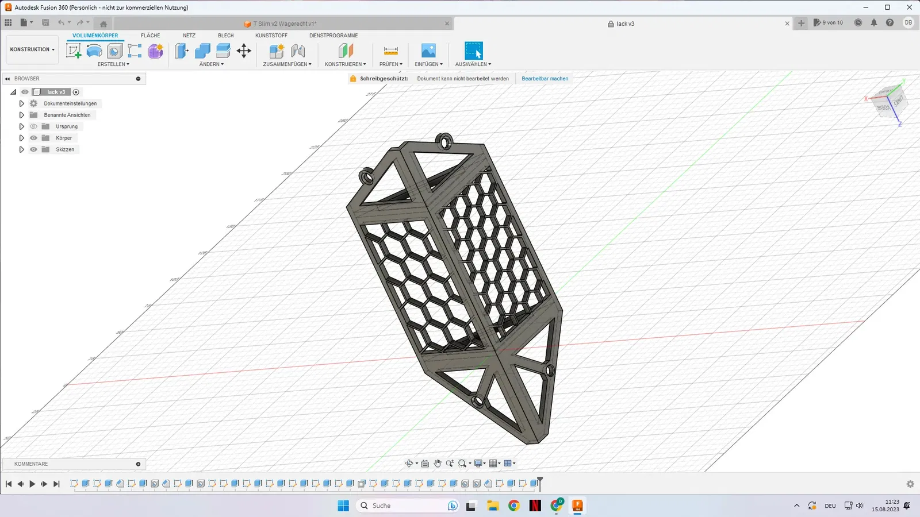Click the Press Pull tool icon
The height and width of the screenshot is (517, 920).
click(x=182, y=51)
